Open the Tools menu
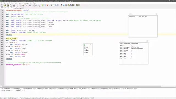176x99 pixels. pyautogui.click(x=16, y=3)
